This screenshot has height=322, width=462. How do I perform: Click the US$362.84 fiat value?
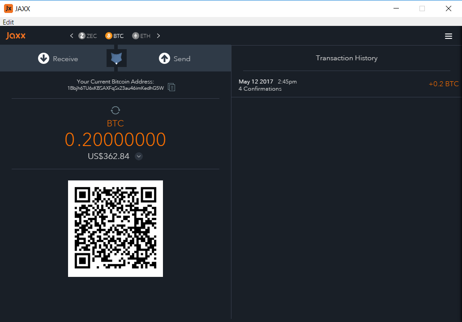pyautogui.click(x=108, y=156)
